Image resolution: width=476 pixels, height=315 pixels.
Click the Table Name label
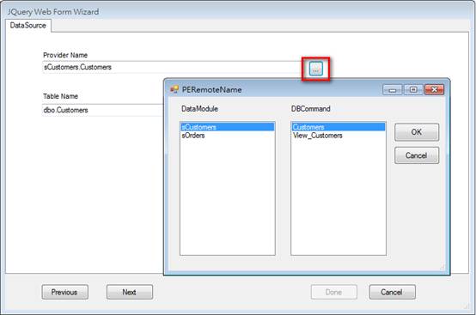click(x=60, y=96)
